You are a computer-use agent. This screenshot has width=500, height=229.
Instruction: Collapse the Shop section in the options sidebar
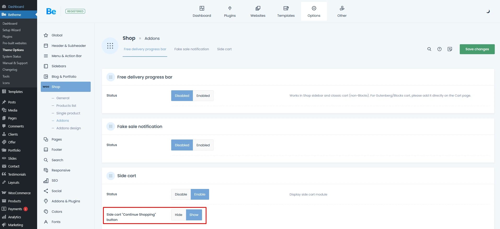(x=66, y=87)
